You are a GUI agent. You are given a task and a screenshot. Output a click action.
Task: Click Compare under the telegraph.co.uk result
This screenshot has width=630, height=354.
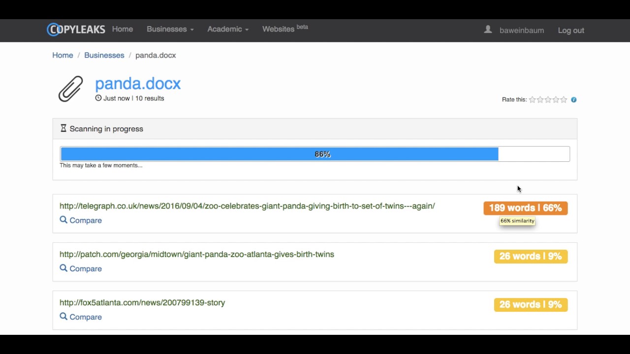[x=86, y=220]
